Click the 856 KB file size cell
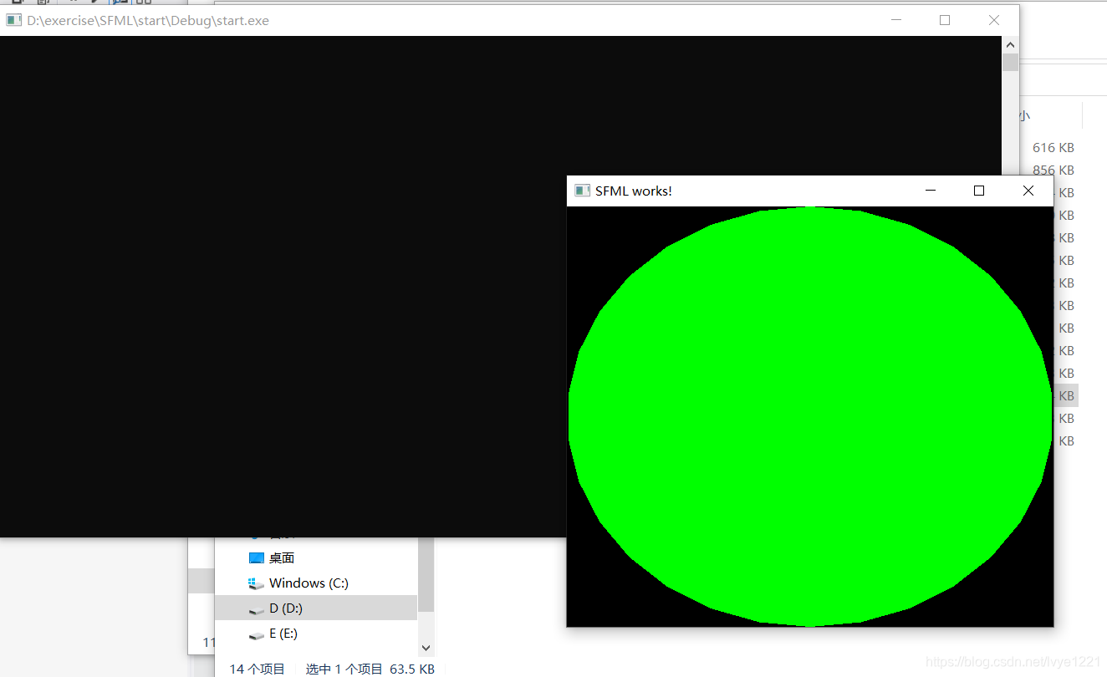 [x=1053, y=171]
